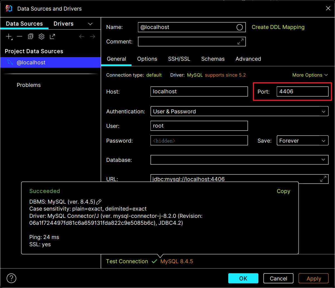The height and width of the screenshot is (288, 335).
Task: Click the Apply button
Action: point(314,278)
